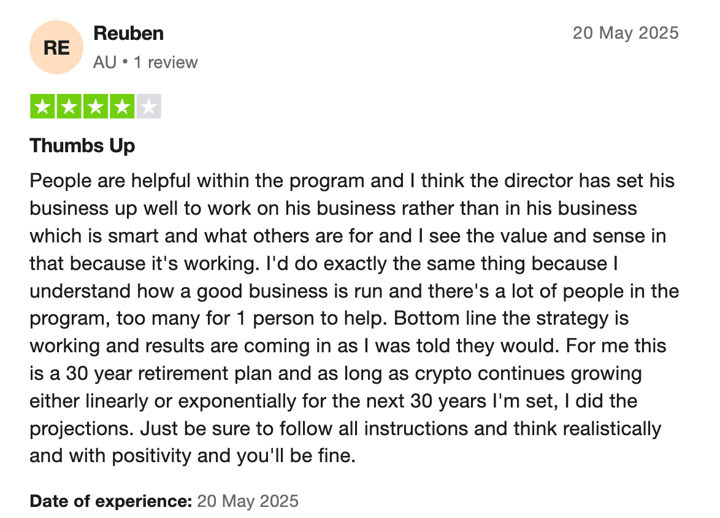Click the RE reviewer avatar circle

point(56,47)
